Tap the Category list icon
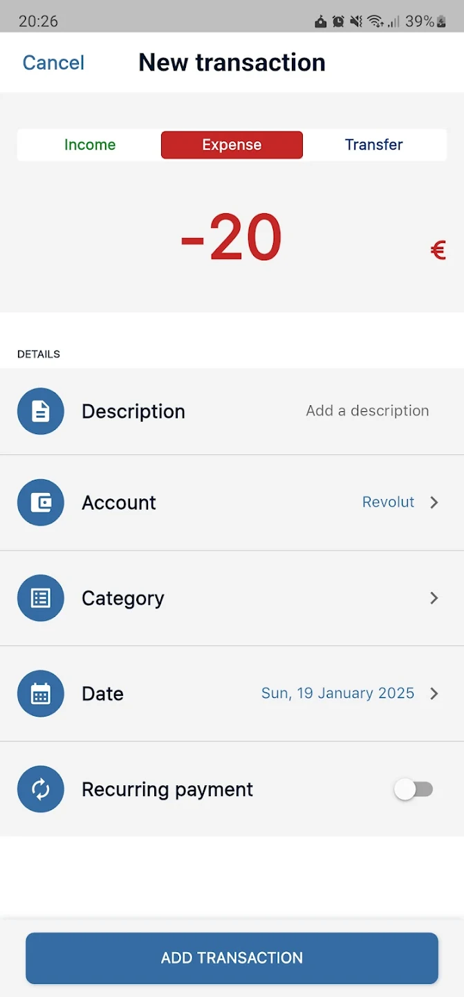 (x=41, y=598)
